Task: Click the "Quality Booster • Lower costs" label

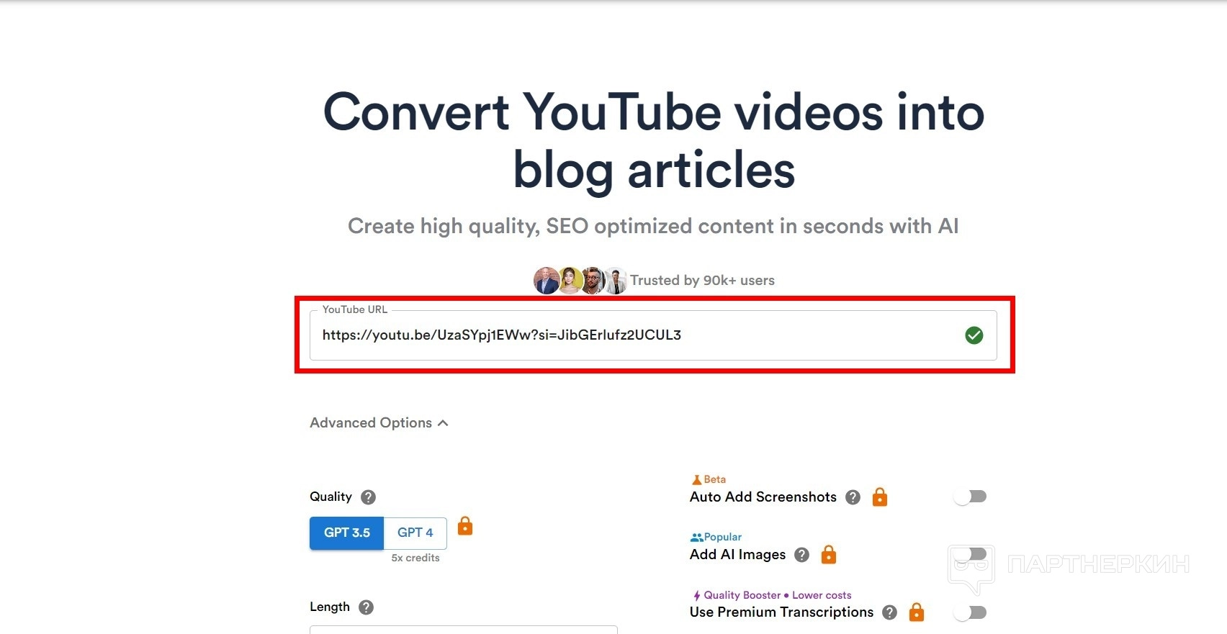Action: click(x=778, y=595)
